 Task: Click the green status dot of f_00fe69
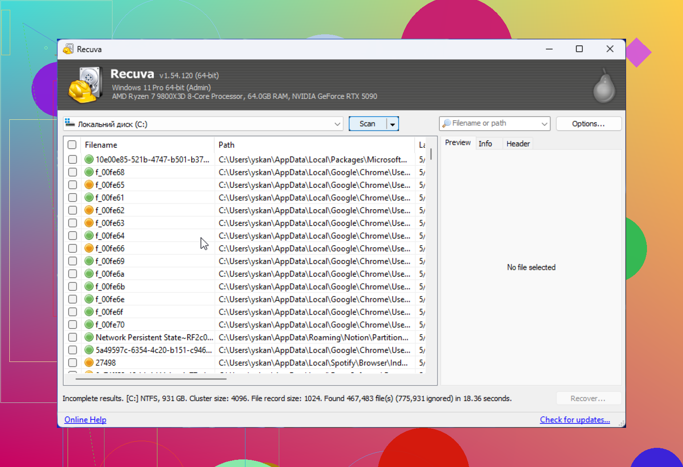pos(89,261)
